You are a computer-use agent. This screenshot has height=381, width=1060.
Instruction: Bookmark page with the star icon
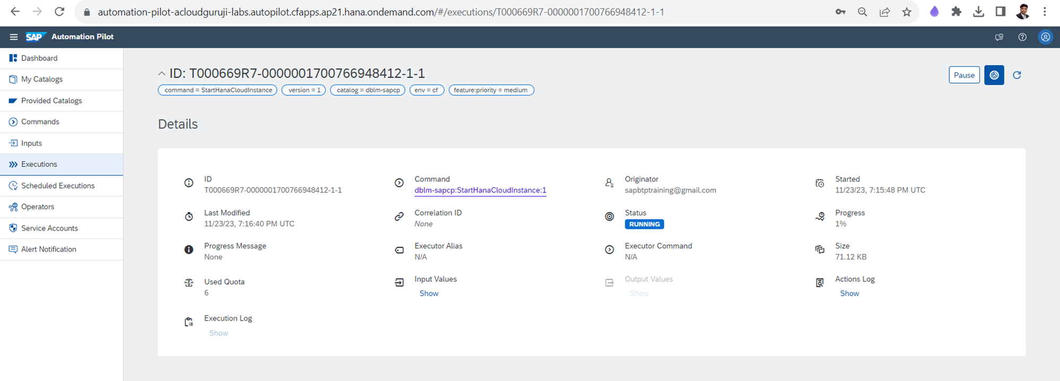(x=907, y=12)
